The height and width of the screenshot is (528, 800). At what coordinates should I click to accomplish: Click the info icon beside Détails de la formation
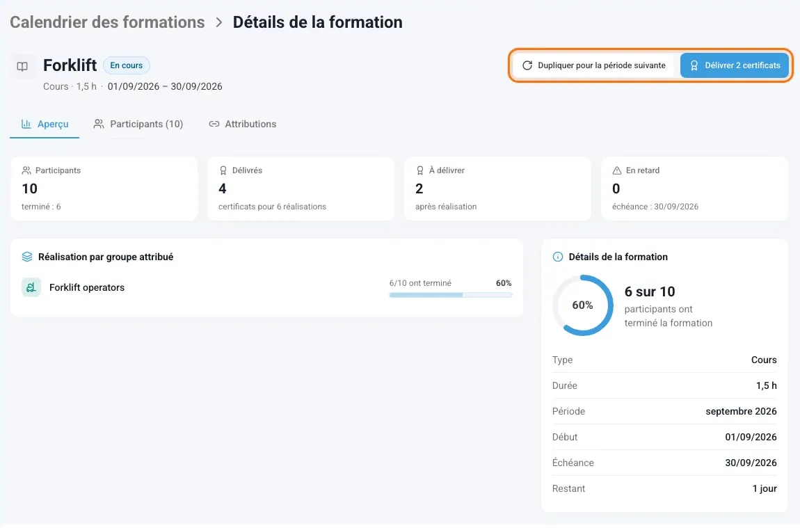[558, 257]
